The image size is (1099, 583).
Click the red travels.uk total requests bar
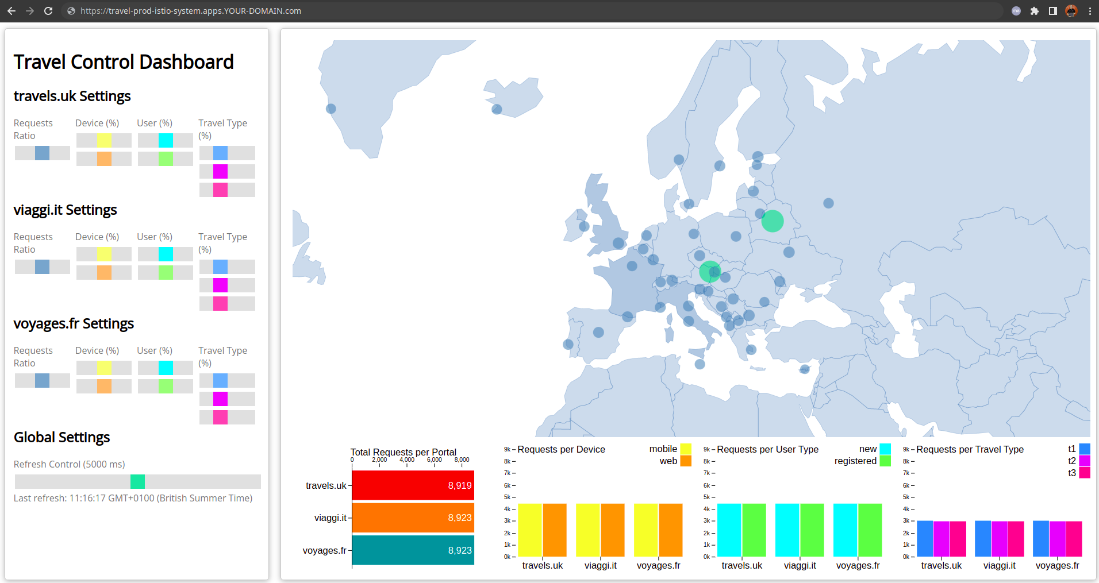pyautogui.click(x=413, y=485)
